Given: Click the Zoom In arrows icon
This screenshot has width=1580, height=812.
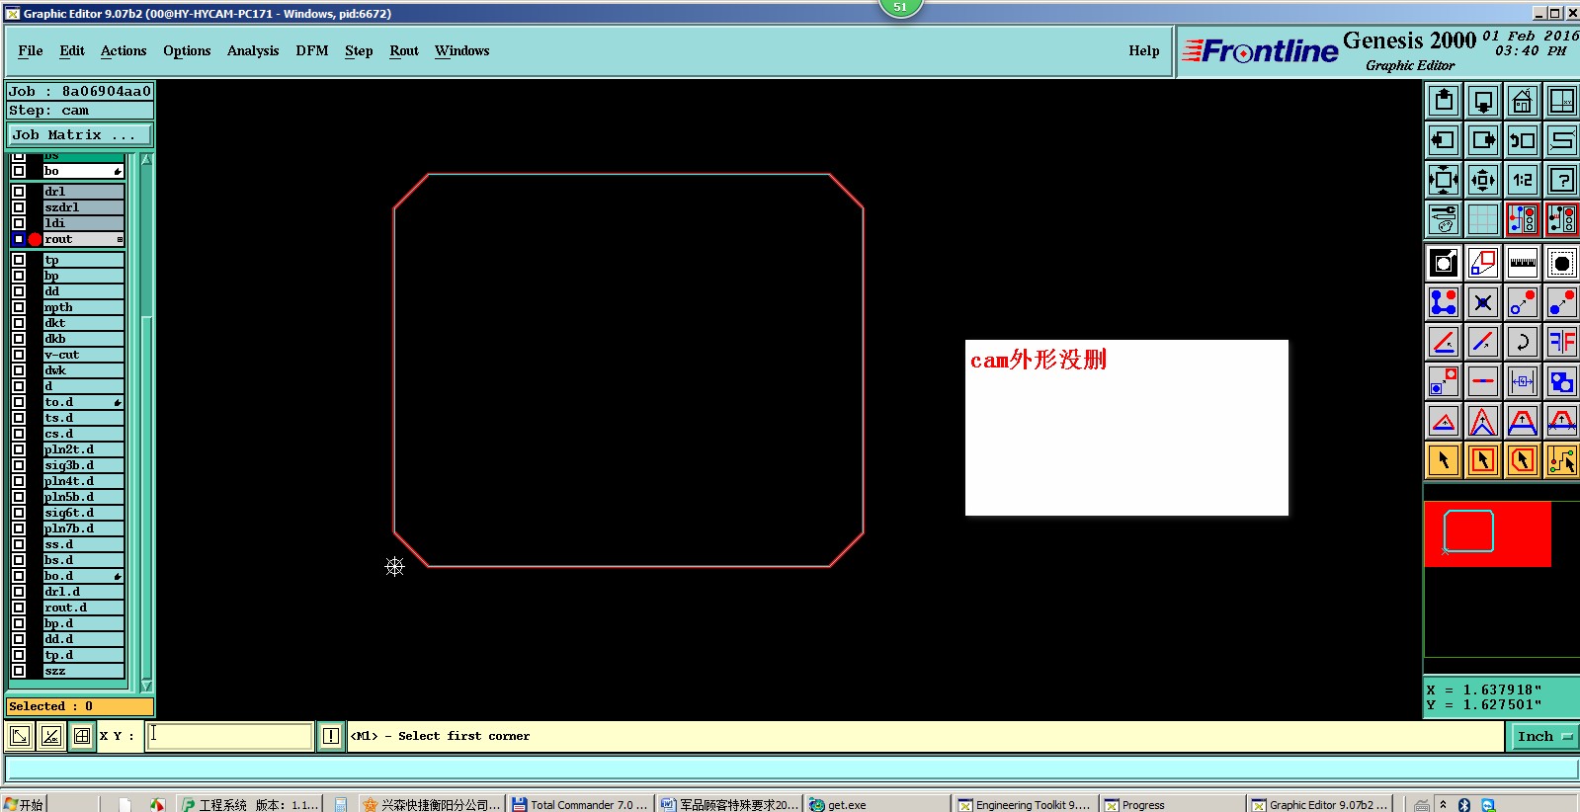Looking at the screenshot, I should pyautogui.click(x=1444, y=180).
